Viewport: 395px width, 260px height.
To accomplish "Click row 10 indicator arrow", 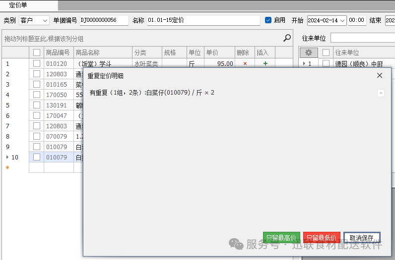I will pos(7,157).
